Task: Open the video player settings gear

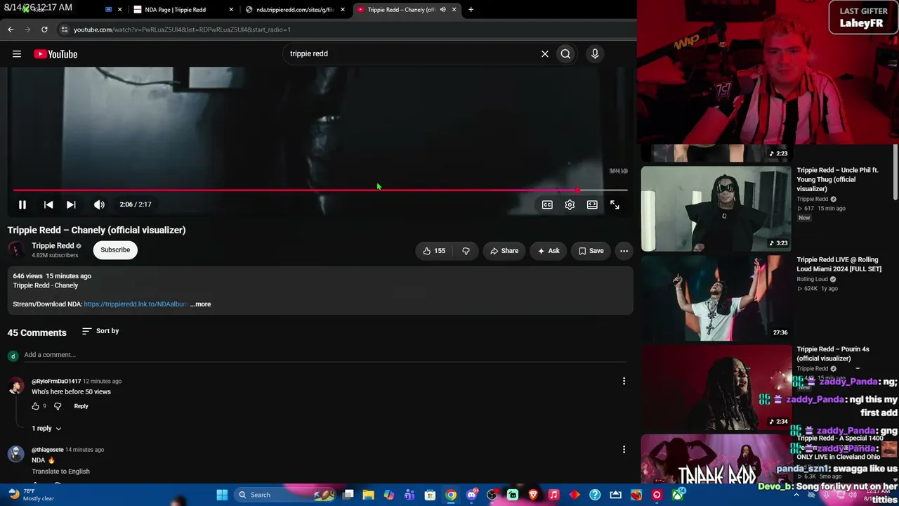Action: (x=570, y=205)
